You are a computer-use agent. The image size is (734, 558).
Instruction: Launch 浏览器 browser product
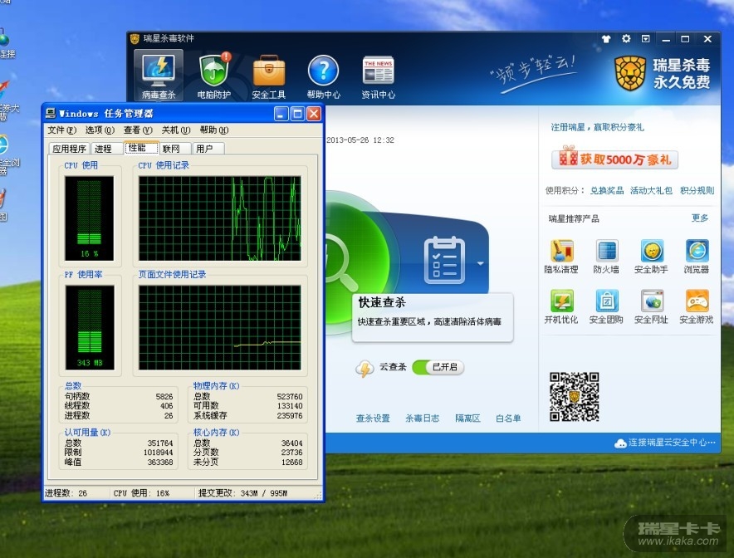697,257
